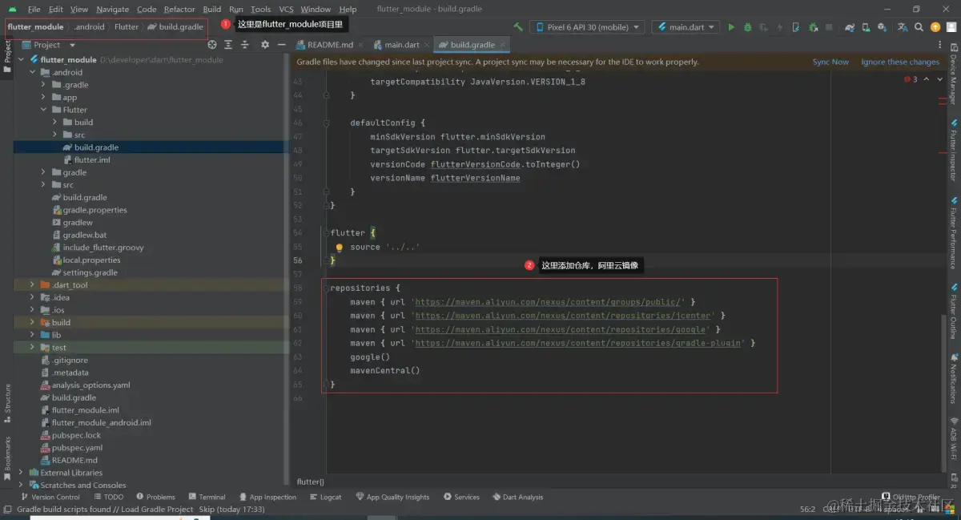Click the translate plugin icon in toolbar
961x520 pixels.
point(903,26)
